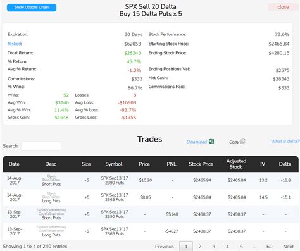Viewport: 300px width, 251px height.
Task: Click the -19.8 delta value
Action: pos(285,180)
